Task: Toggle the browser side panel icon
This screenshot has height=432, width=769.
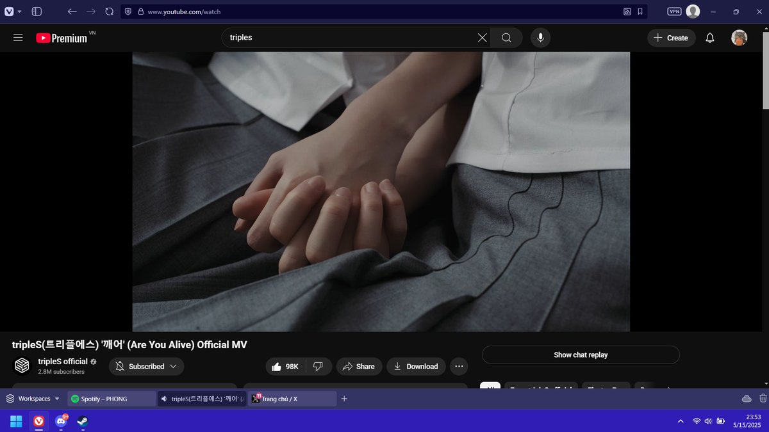Action: coord(37,12)
